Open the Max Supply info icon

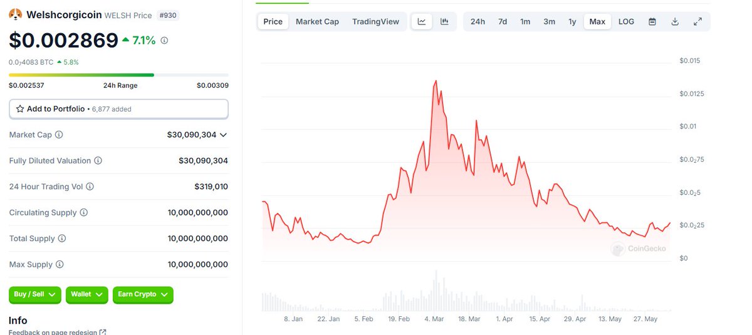pos(60,265)
